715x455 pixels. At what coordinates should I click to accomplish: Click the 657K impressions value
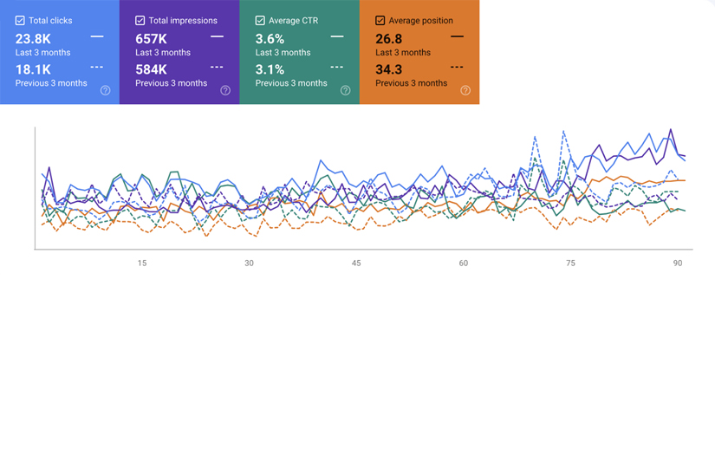[151, 39]
